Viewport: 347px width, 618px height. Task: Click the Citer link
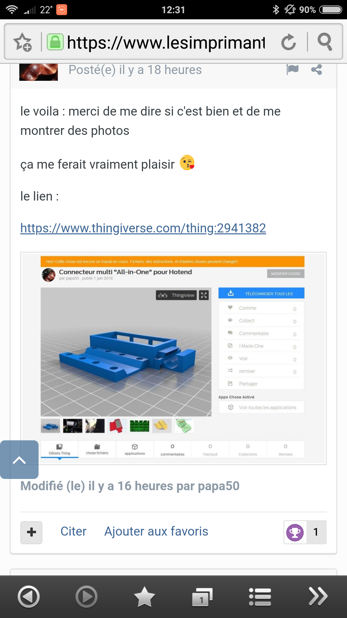pyautogui.click(x=74, y=531)
